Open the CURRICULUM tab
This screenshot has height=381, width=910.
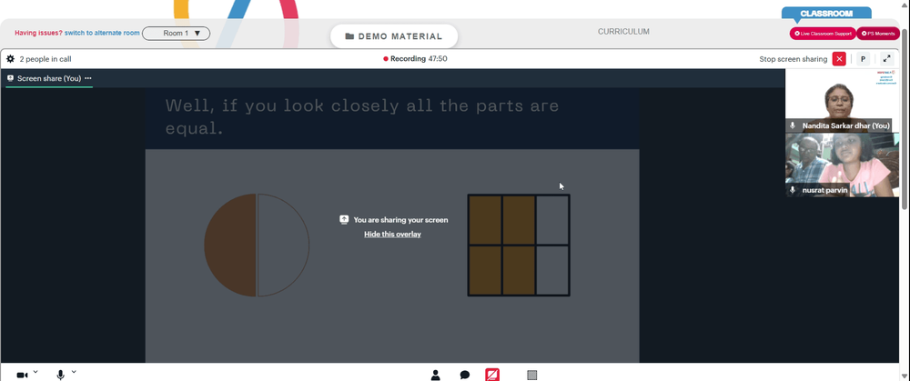623,32
